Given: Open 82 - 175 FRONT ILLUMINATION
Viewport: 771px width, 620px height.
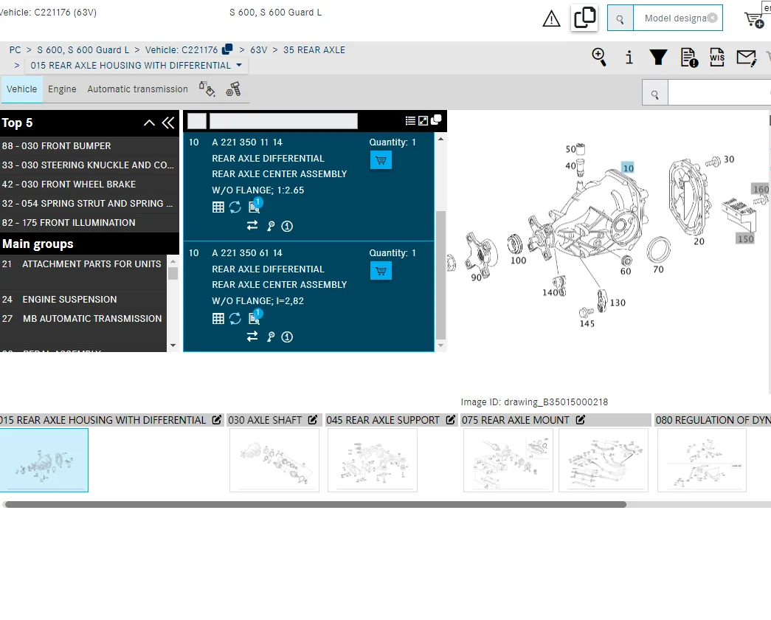Looking at the screenshot, I should point(89,222).
